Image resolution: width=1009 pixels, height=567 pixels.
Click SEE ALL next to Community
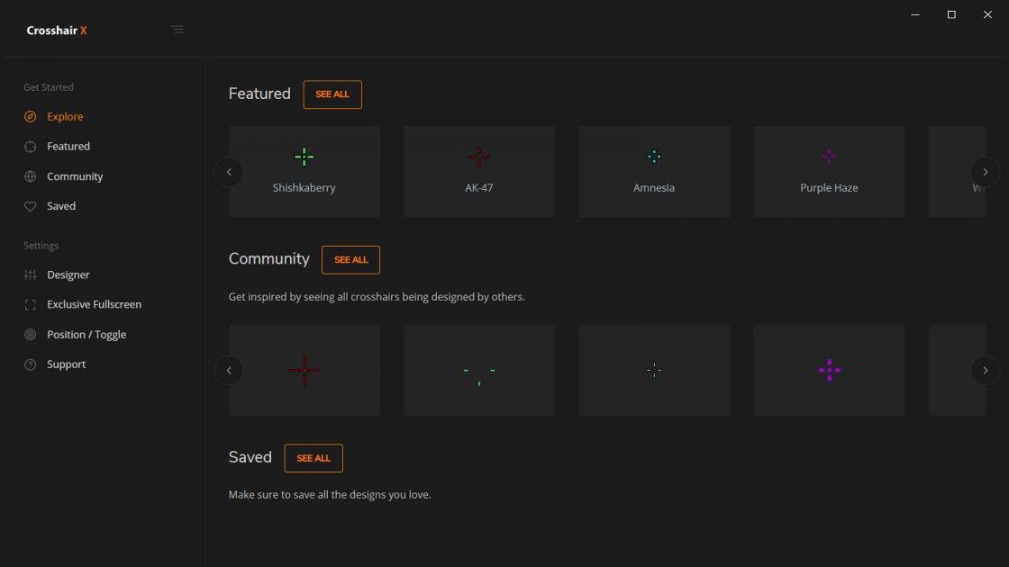coord(350,260)
